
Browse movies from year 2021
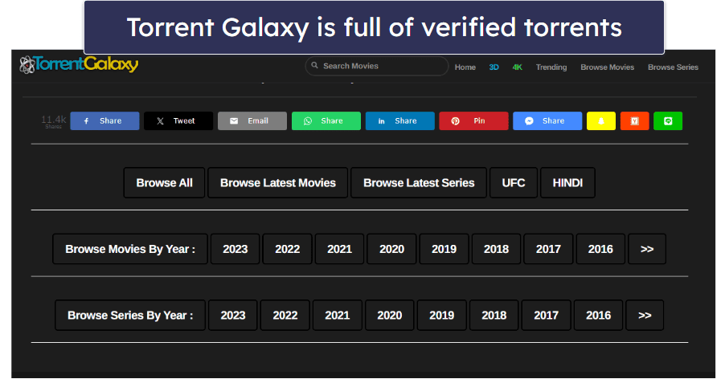click(x=339, y=249)
